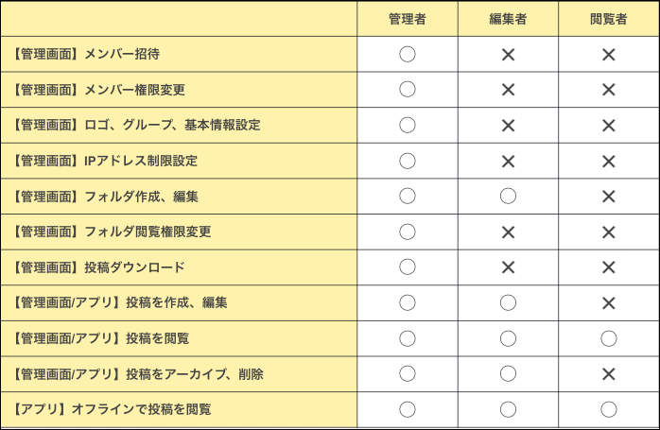660x430 pixels.
Task: Click the 閲覧者 column header
Action: (x=609, y=19)
